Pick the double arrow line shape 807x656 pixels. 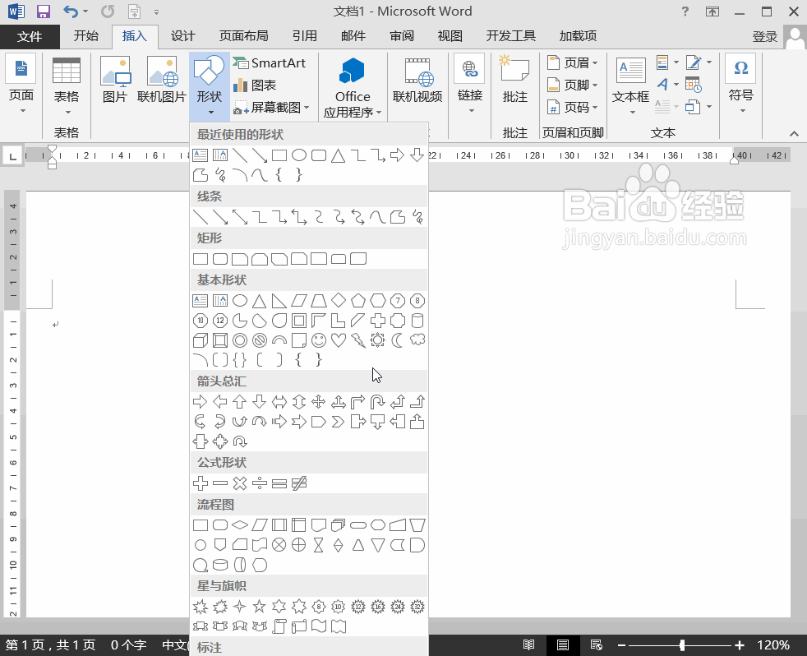click(240, 217)
